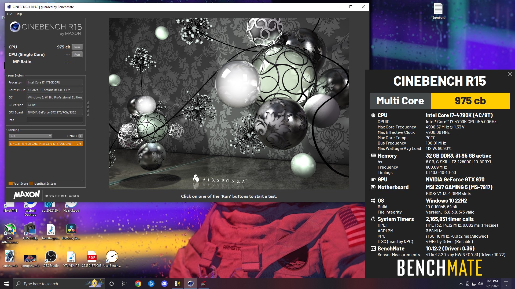This screenshot has width=515, height=289.
Task: Click the CPU chip icon in BenchMate panel
Action: coord(373,115)
